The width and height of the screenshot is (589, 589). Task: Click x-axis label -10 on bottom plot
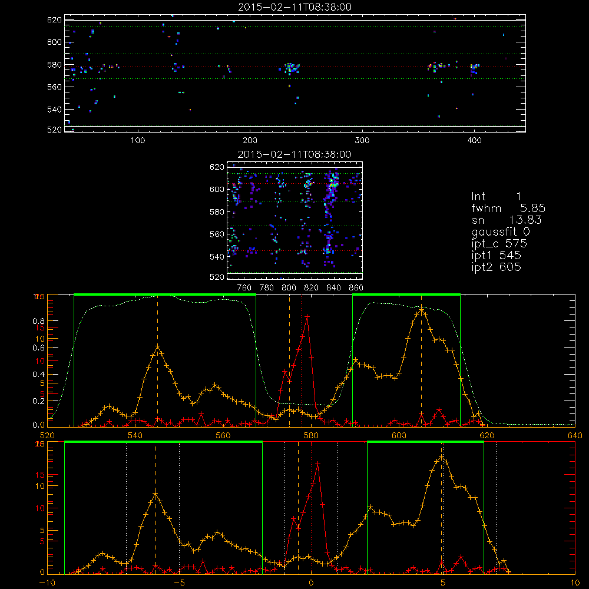tap(47, 583)
